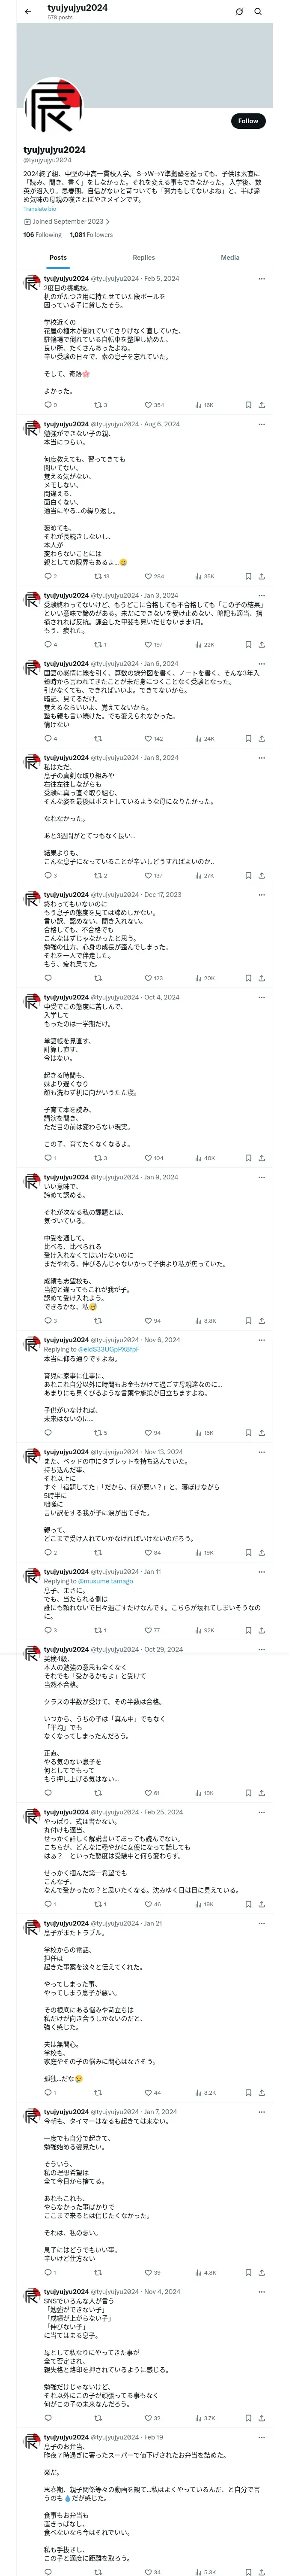Open the 1,081 Followers list

click(x=91, y=235)
